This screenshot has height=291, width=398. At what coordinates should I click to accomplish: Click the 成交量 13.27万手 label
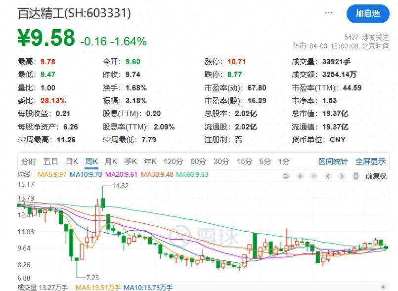click(43, 287)
